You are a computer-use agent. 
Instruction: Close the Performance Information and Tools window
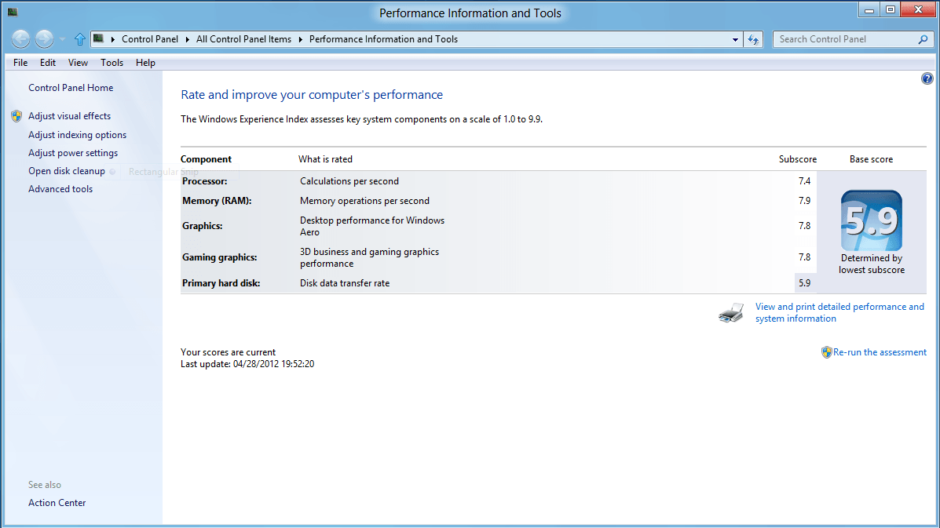[918, 9]
